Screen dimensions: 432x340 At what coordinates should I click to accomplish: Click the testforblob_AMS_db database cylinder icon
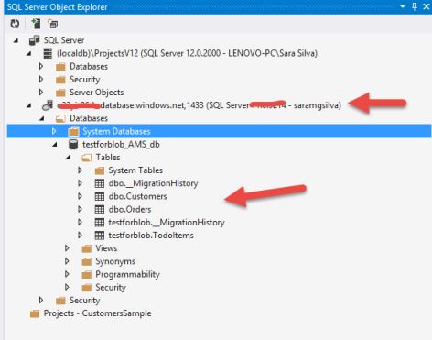pyautogui.click(x=73, y=145)
